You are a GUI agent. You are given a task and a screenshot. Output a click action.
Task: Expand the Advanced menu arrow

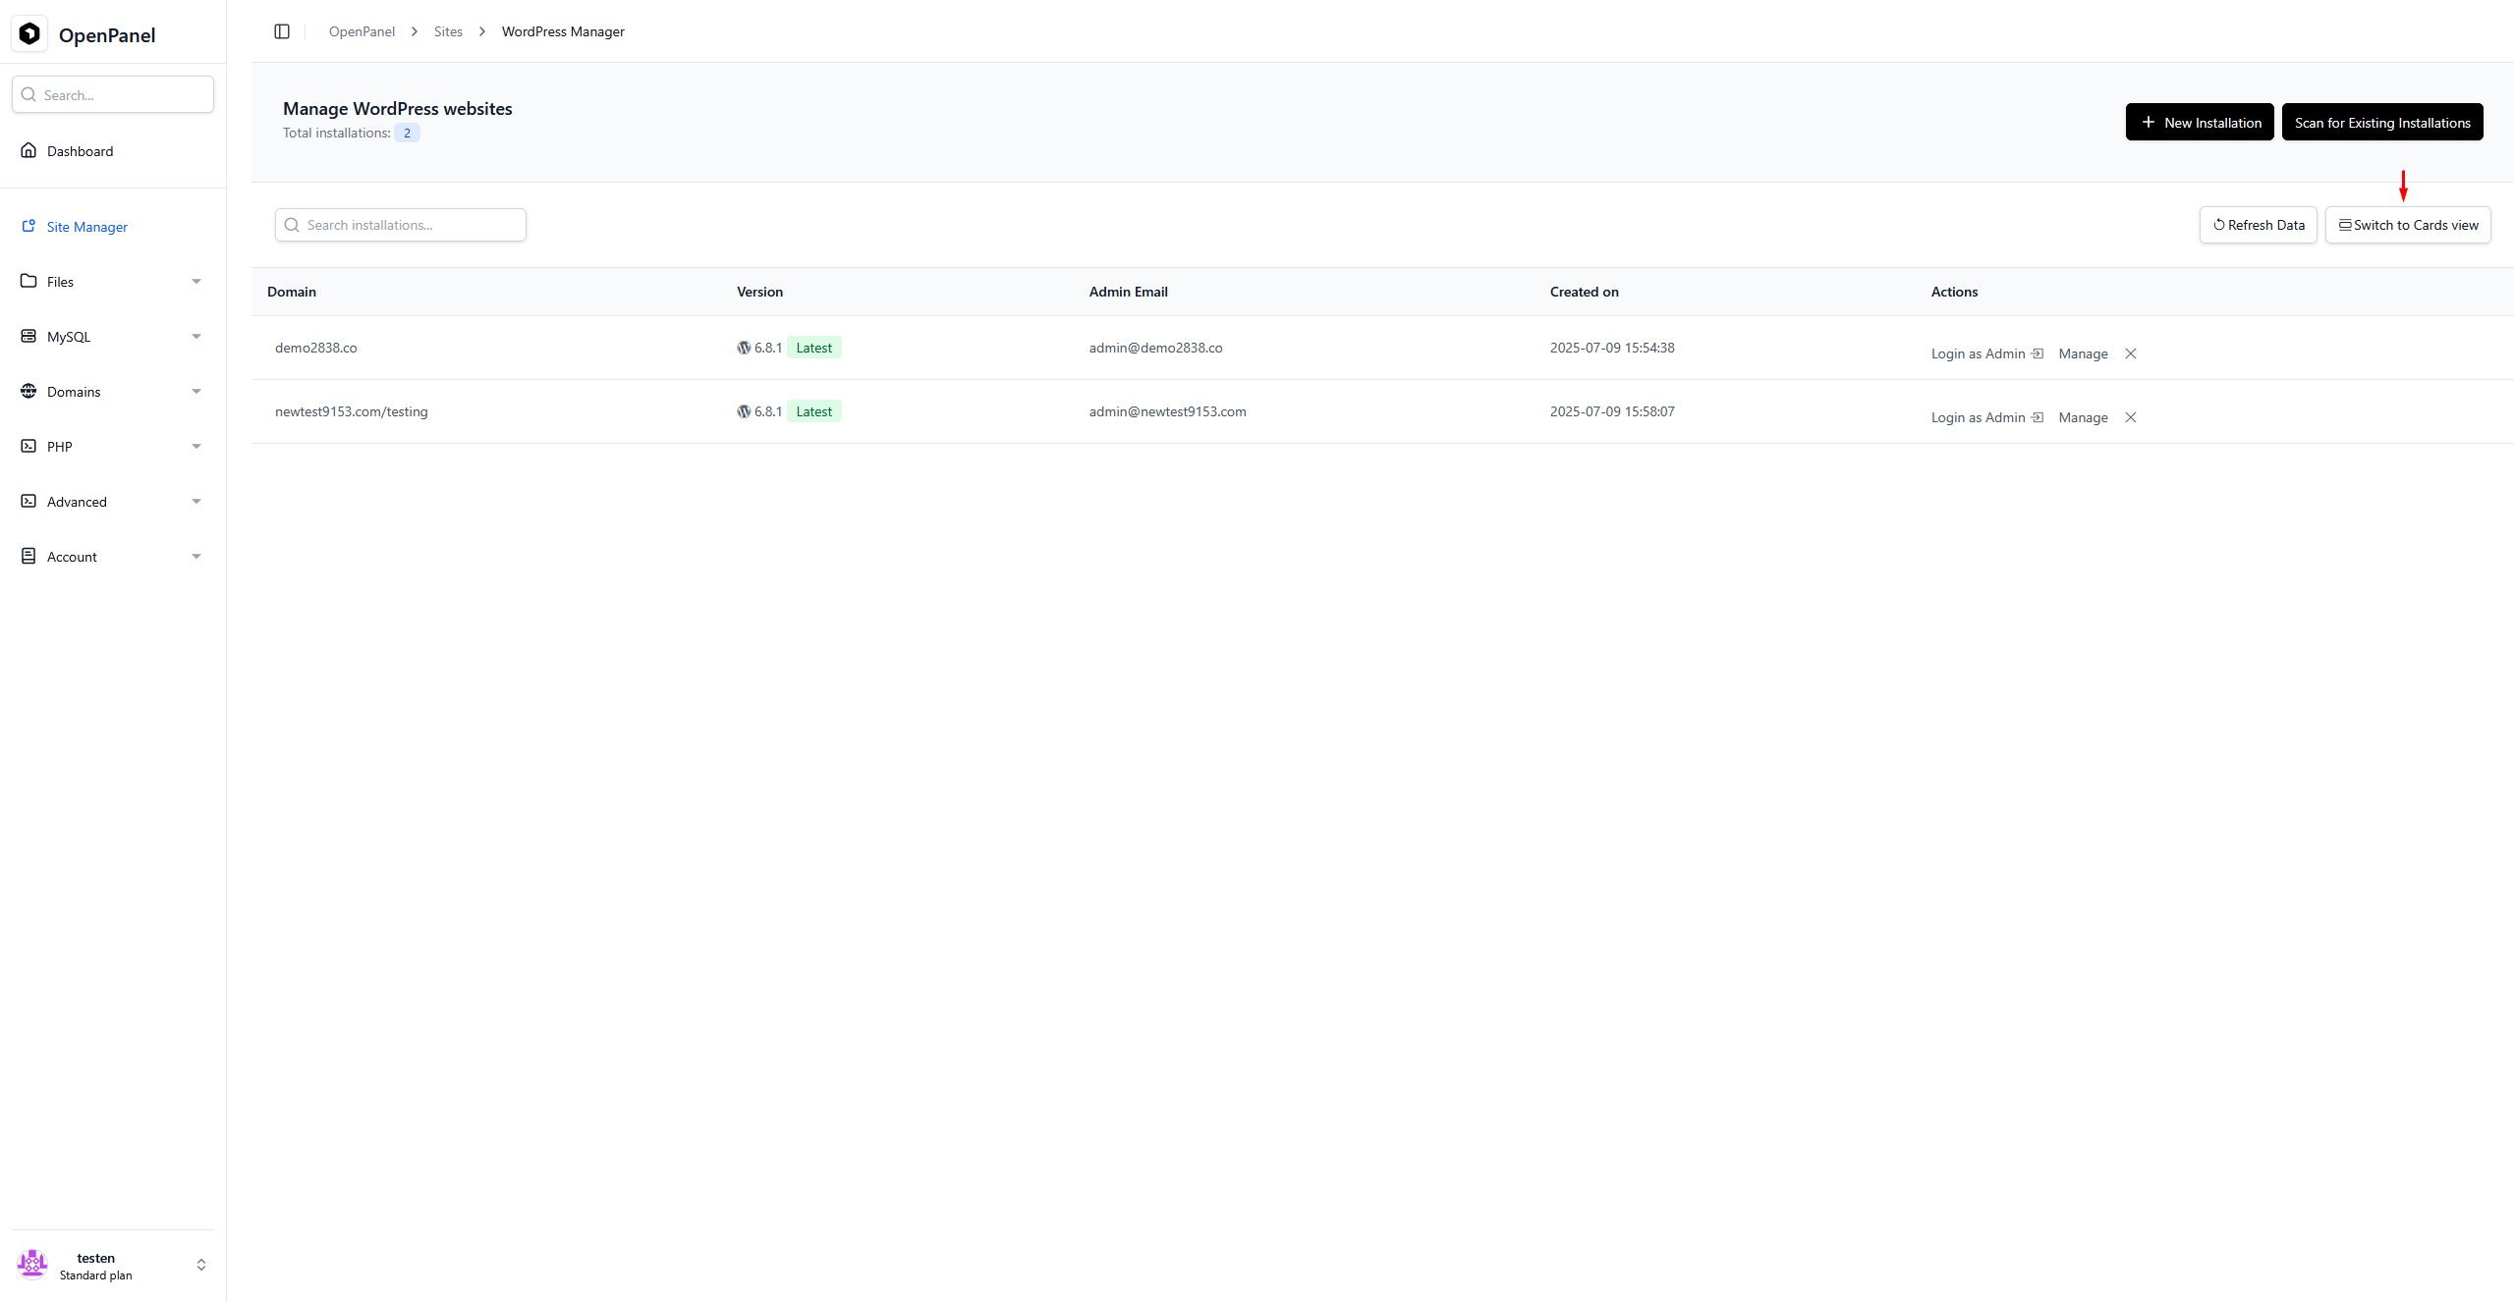pyautogui.click(x=196, y=502)
